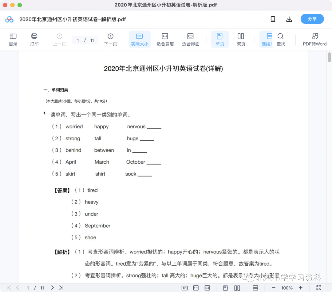Select 适合宽度 fit width view
The image size is (332, 292).
point(165,40)
